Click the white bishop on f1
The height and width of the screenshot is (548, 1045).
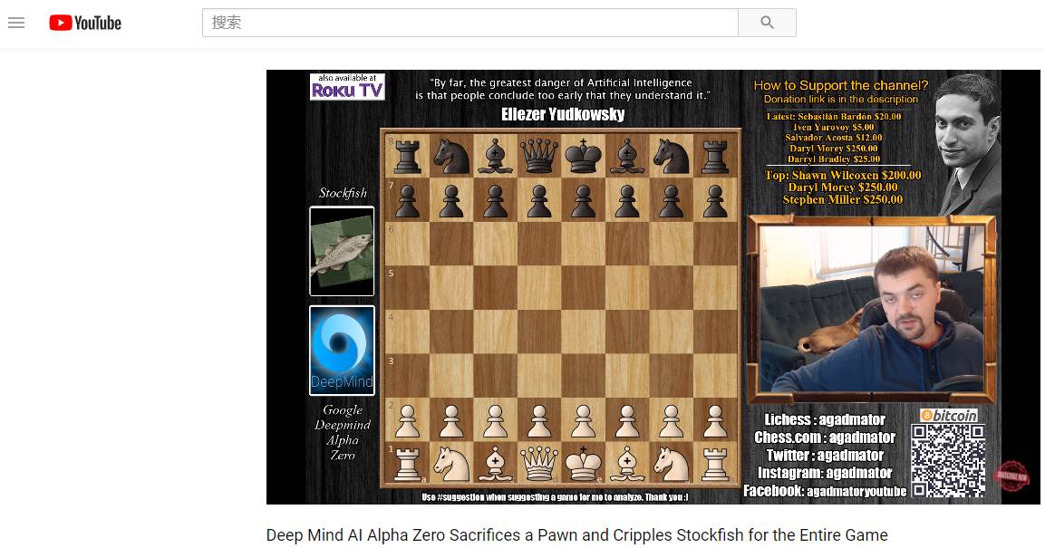click(627, 464)
